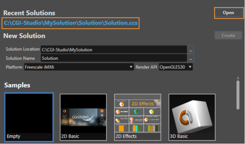Browse for the Solution Location folder

tap(191, 50)
